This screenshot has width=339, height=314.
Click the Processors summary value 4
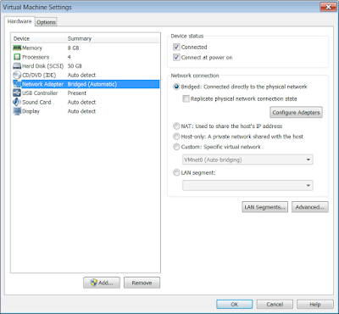(69, 57)
